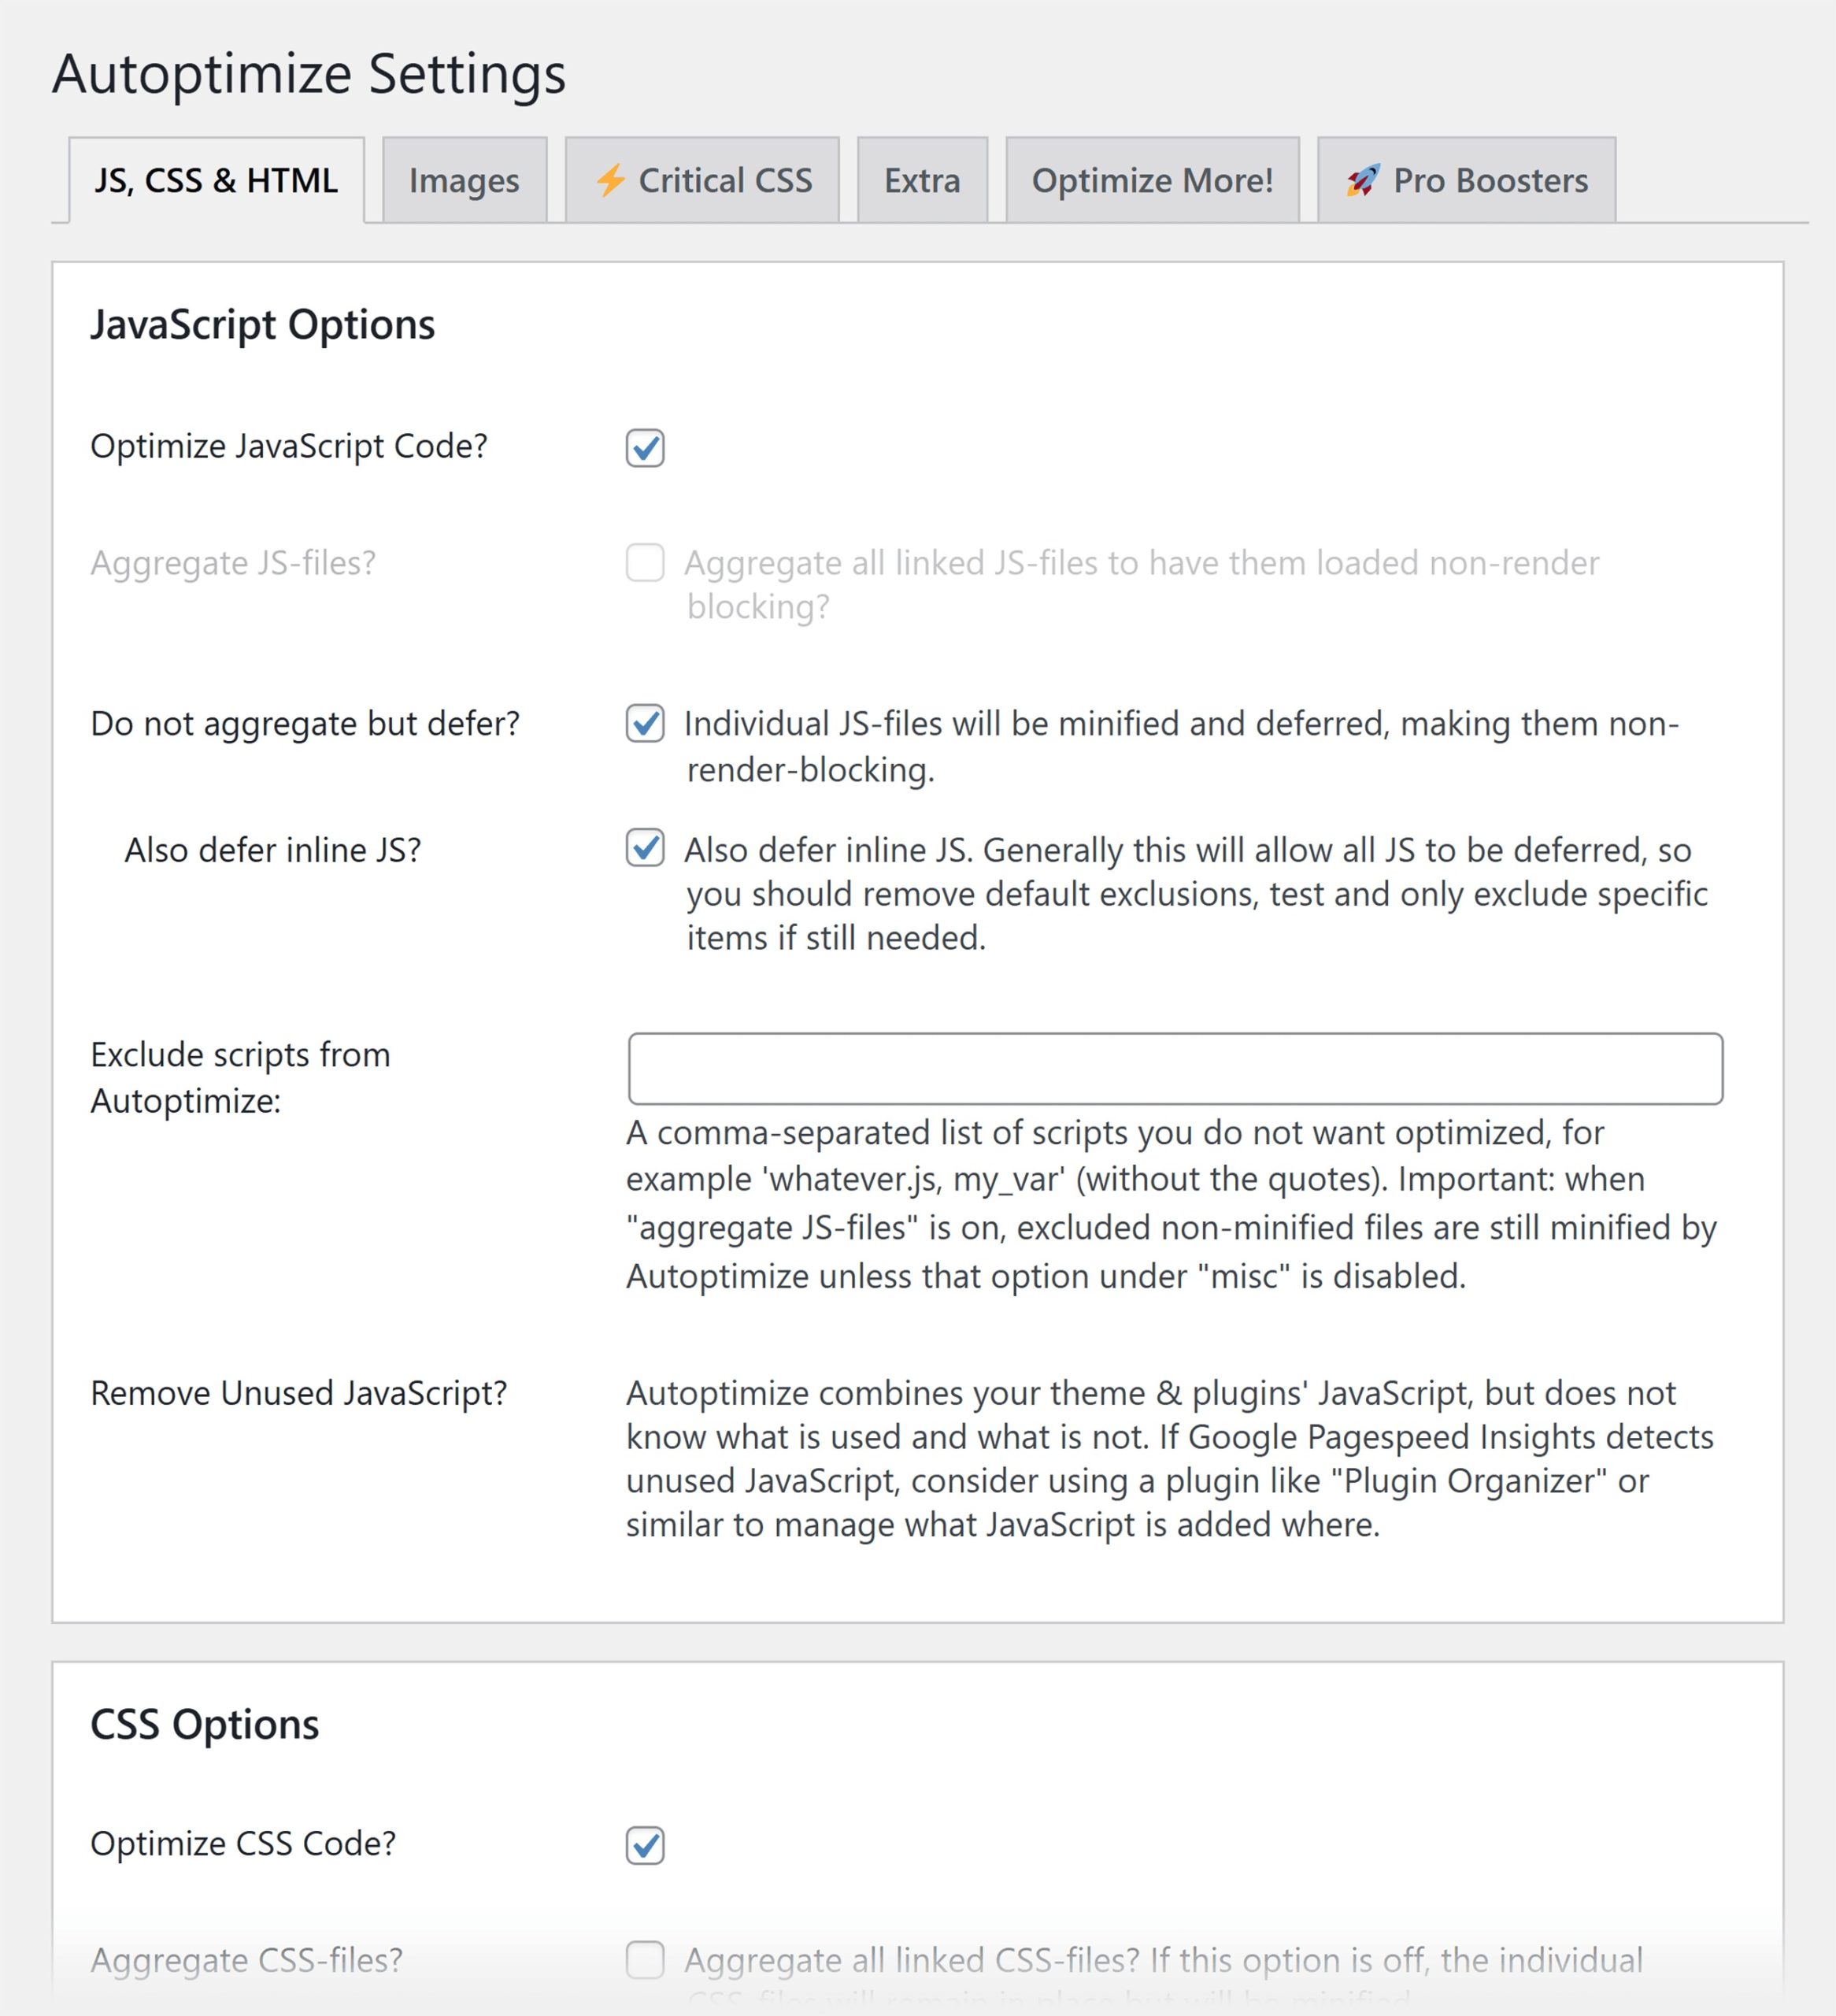Disable the Optimize CSS Code checkbox
This screenshot has width=1836, height=2016.
645,1846
